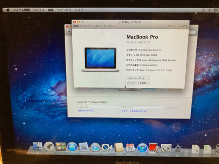Open the App Store Dock icon
This screenshot has width=219, height=164.
click(72, 146)
